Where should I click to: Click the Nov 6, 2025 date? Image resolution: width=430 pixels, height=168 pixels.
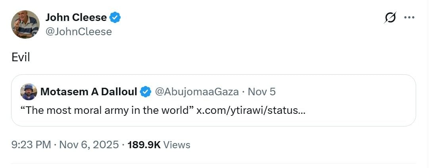(89, 145)
